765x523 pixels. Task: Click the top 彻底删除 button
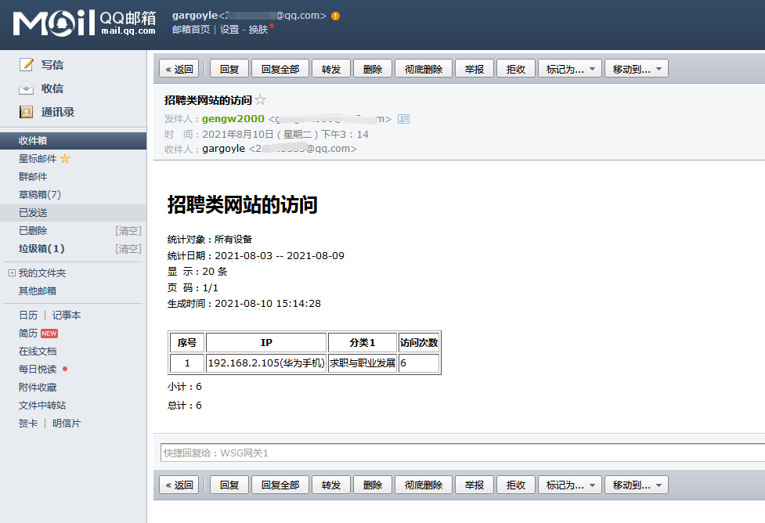(424, 69)
